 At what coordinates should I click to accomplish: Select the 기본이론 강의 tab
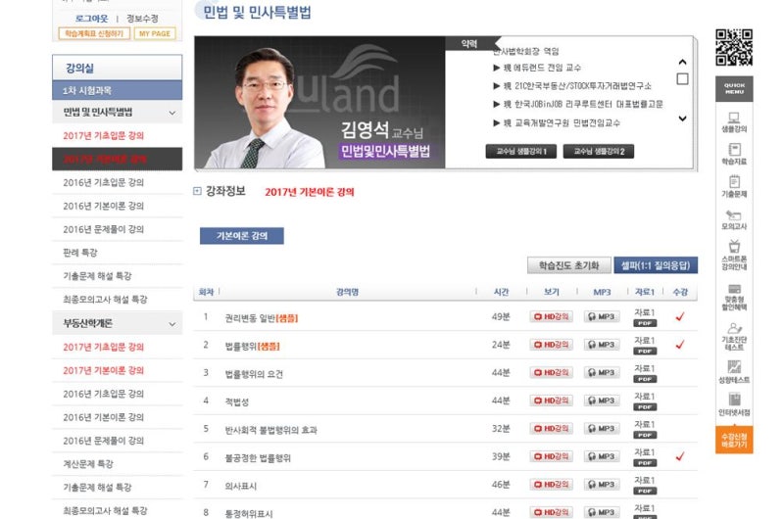pos(242,236)
